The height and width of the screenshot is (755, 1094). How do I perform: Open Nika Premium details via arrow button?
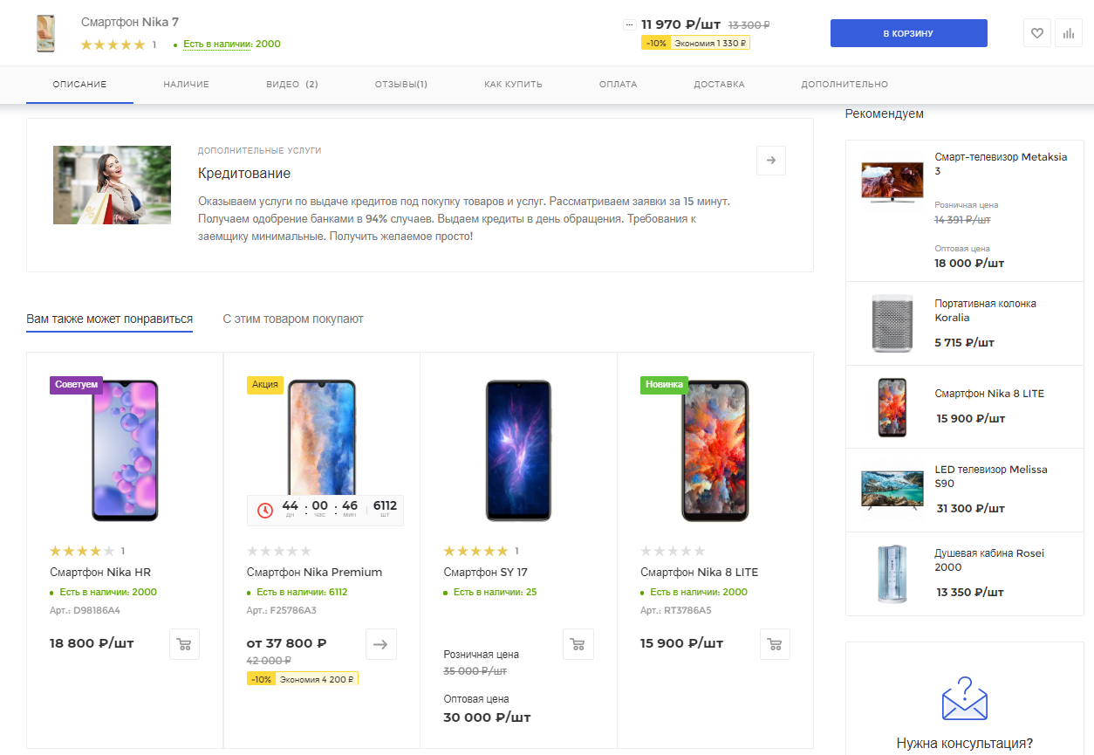[380, 644]
